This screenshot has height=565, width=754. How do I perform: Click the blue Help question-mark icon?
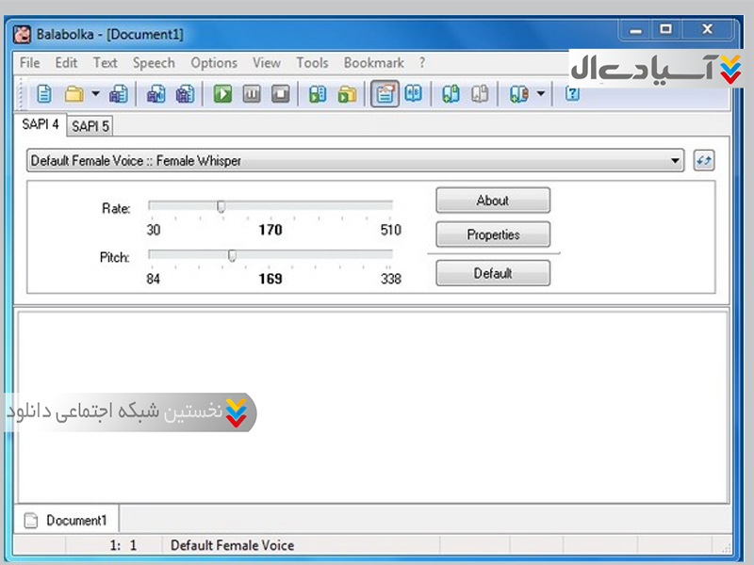point(571,93)
